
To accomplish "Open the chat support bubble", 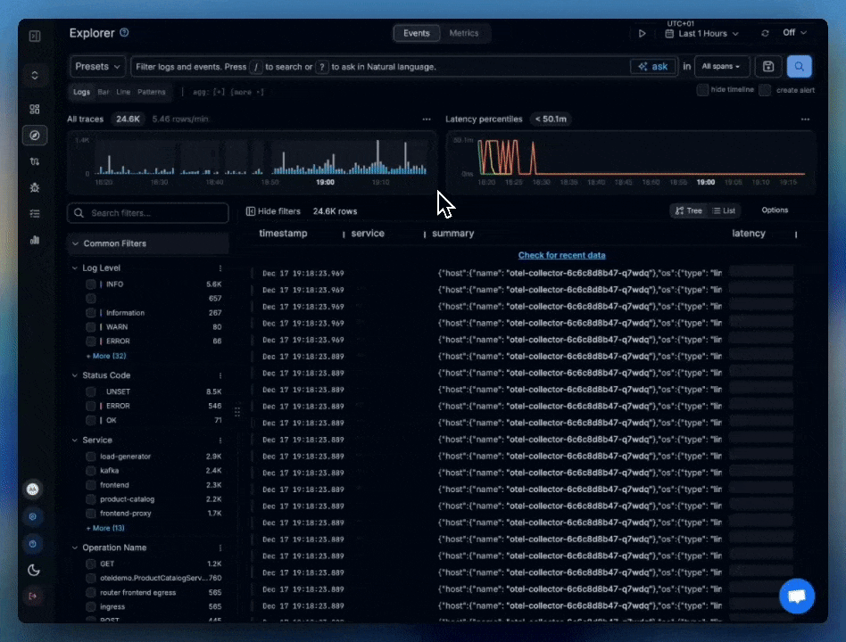I will click(796, 596).
